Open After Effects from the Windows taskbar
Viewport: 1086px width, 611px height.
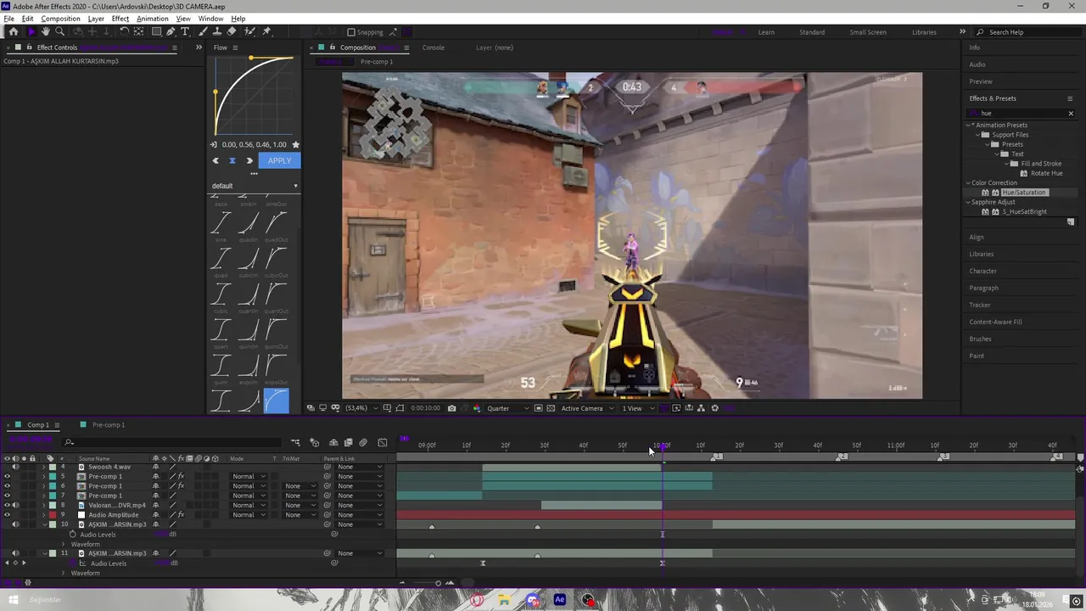pyautogui.click(x=559, y=600)
